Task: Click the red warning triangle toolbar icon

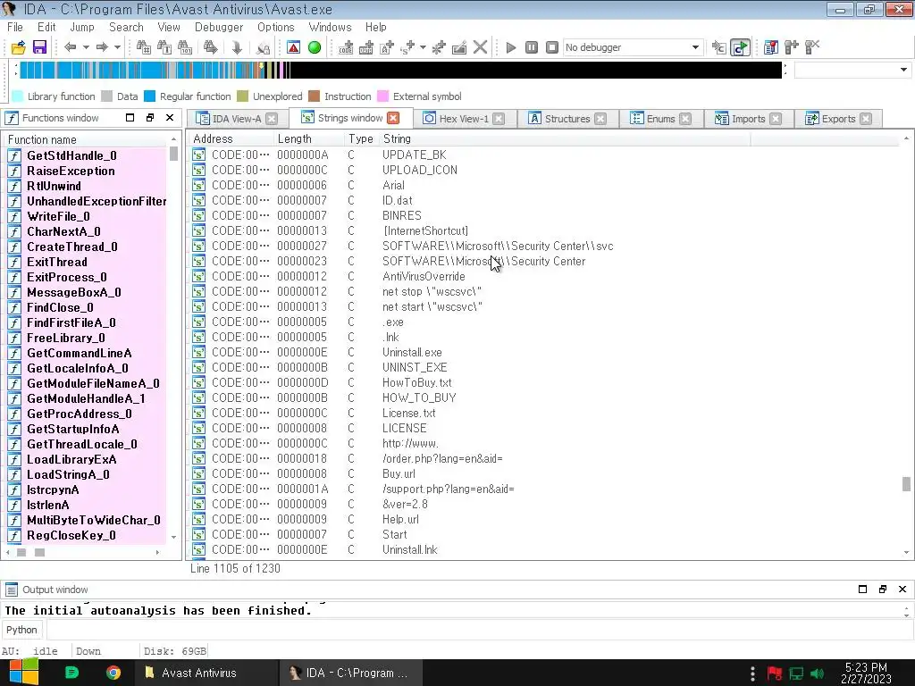Action: click(293, 47)
